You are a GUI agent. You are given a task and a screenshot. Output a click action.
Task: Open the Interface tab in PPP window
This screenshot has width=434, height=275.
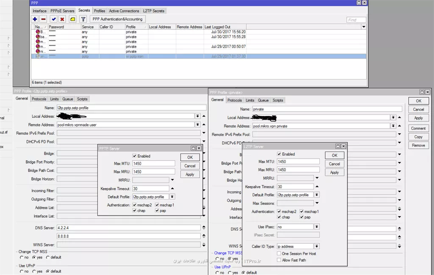(x=39, y=11)
